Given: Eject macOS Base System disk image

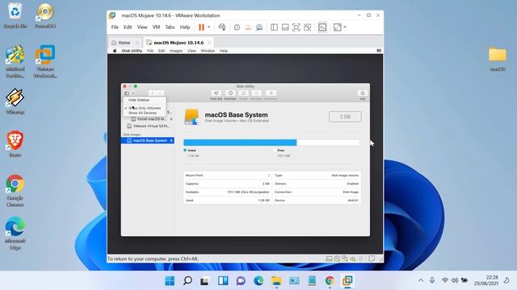Looking at the screenshot, I should pos(171,140).
